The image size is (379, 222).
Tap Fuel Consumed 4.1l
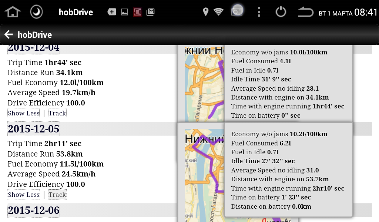[x=261, y=61]
